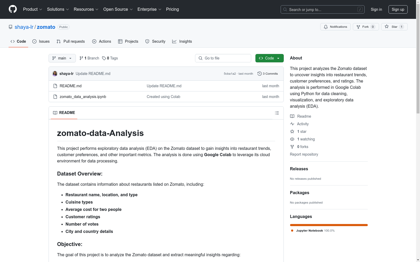
Task: Click the last month timestamp for README.md
Action: (x=270, y=86)
